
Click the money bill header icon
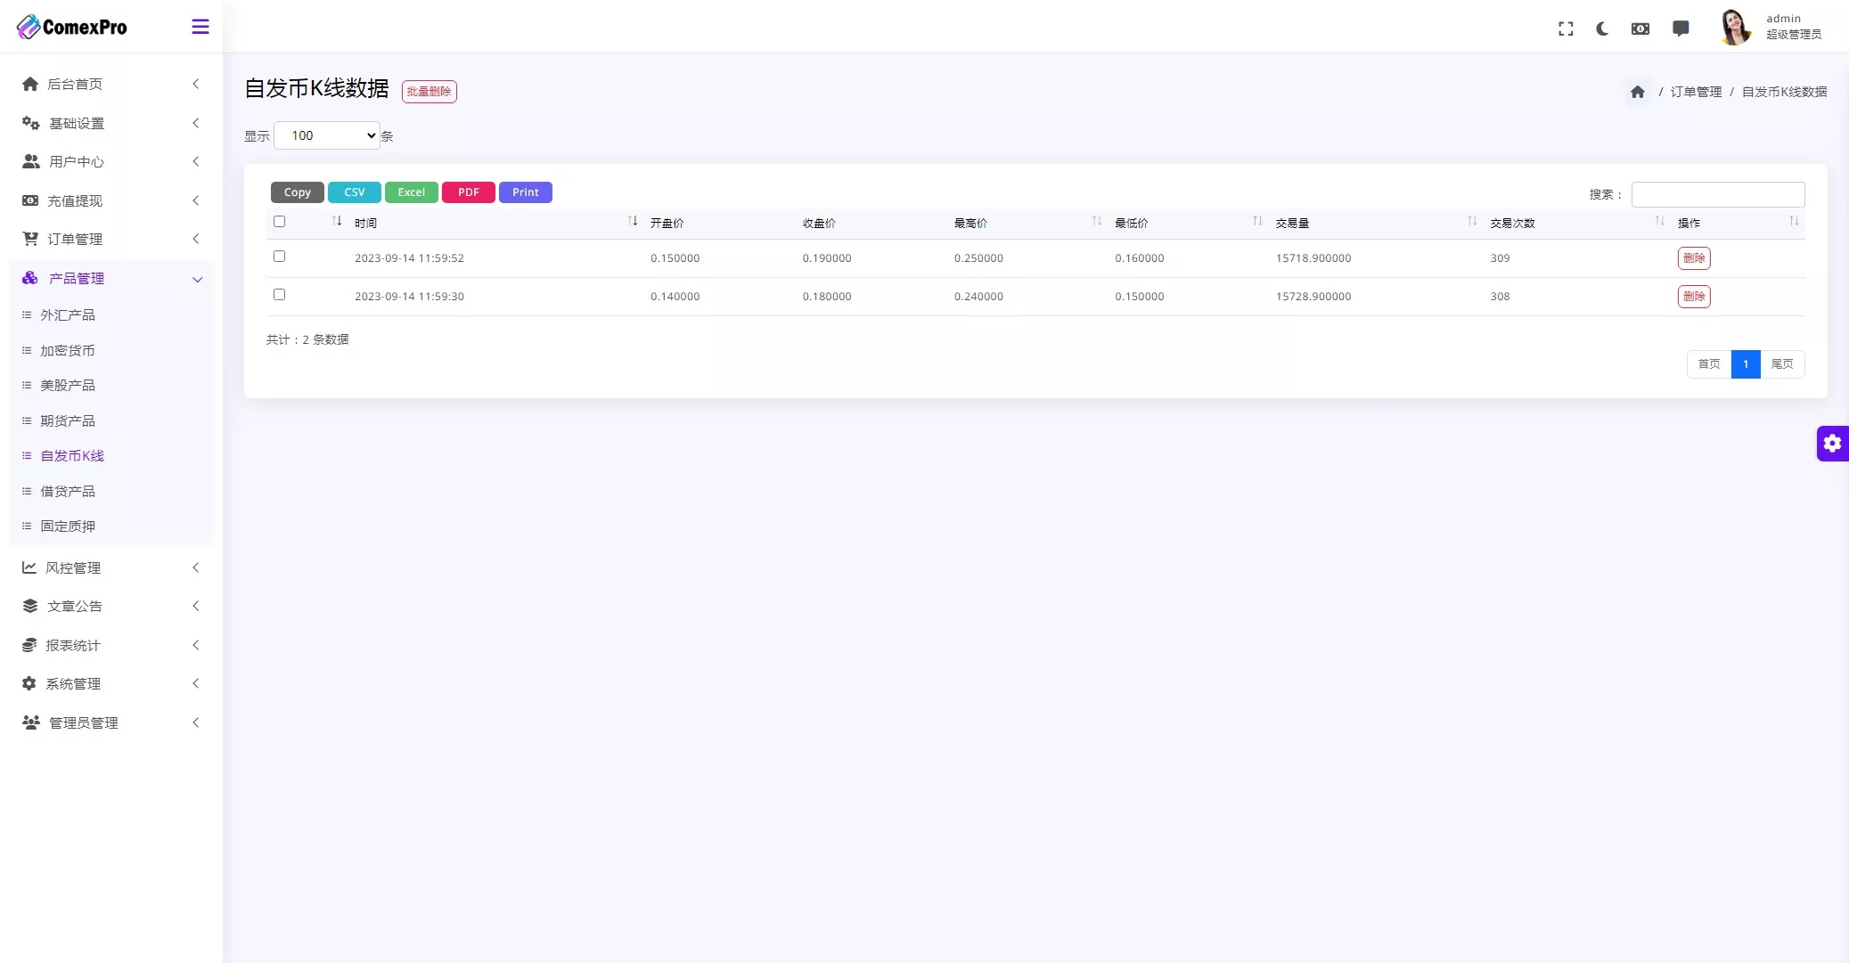point(1640,29)
